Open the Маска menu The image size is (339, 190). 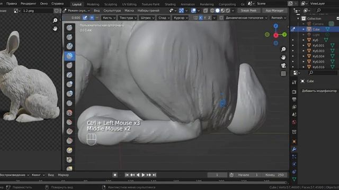(129, 11)
